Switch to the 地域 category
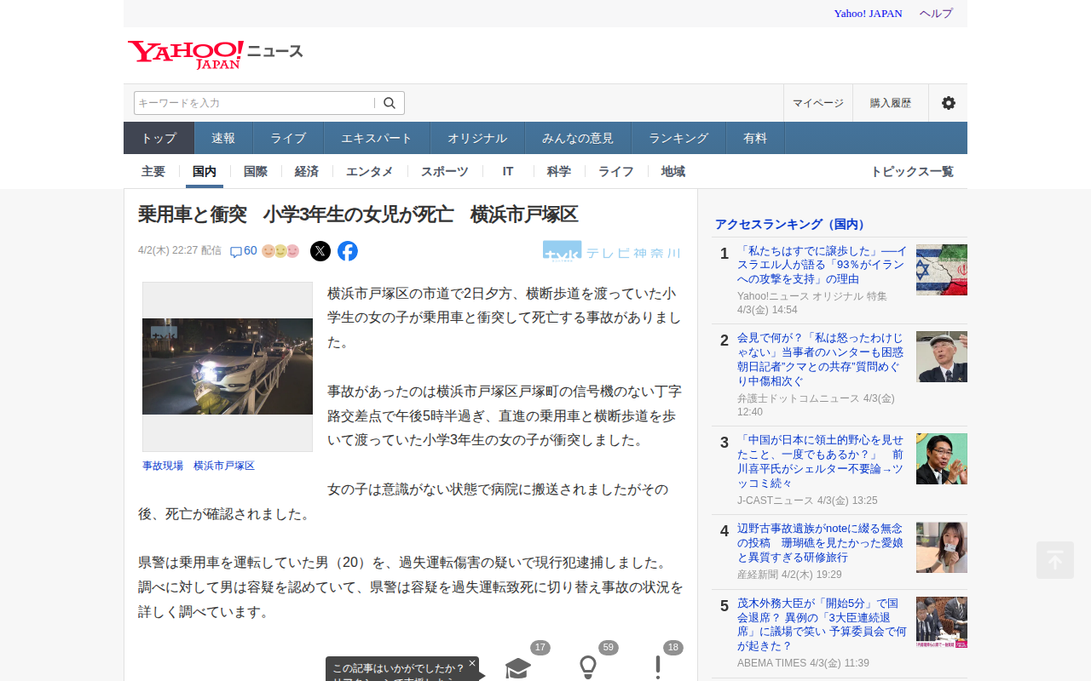 (x=673, y=171)
